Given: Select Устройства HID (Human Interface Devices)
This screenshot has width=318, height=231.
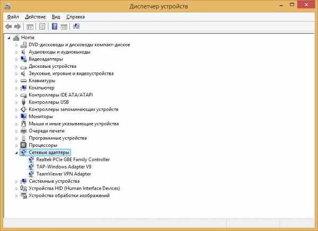Looking at the screenshot, I should (x=74, y=189).
